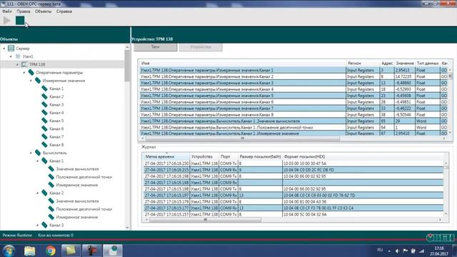Collapse the Сервер tree node
The image size is (457, 257).
click(x=4, y=49)
